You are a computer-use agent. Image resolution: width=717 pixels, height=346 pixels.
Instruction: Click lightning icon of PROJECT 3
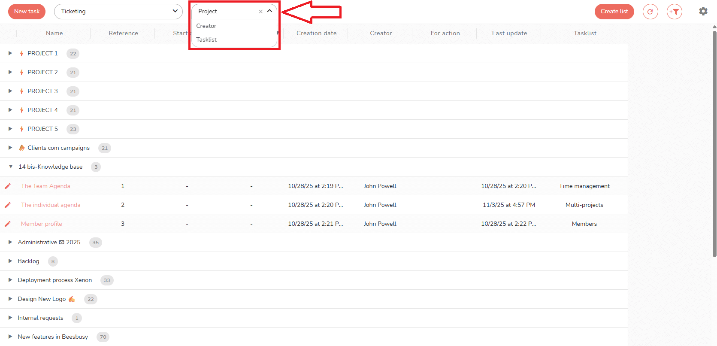tap(21, 91)
